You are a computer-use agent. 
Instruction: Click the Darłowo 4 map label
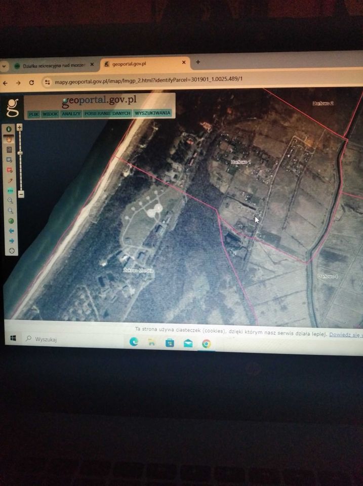tap(328, 276)
